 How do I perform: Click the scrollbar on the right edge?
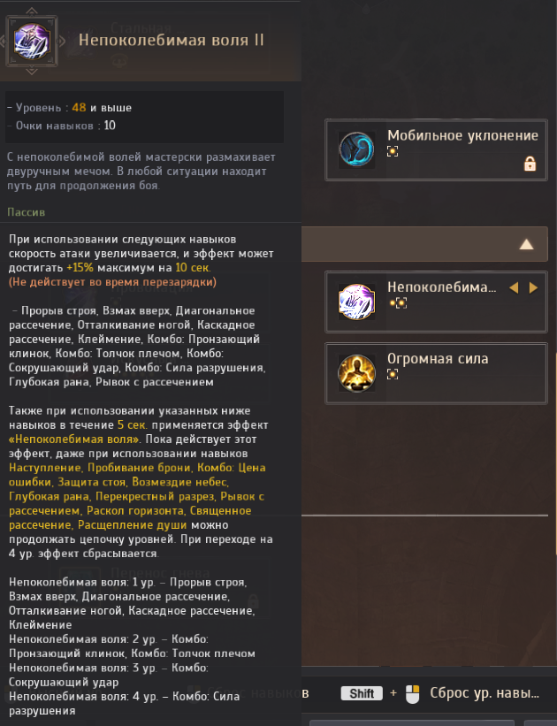555,454
